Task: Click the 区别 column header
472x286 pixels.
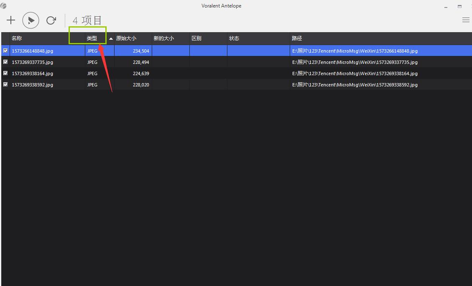Action: click(196, 38)
